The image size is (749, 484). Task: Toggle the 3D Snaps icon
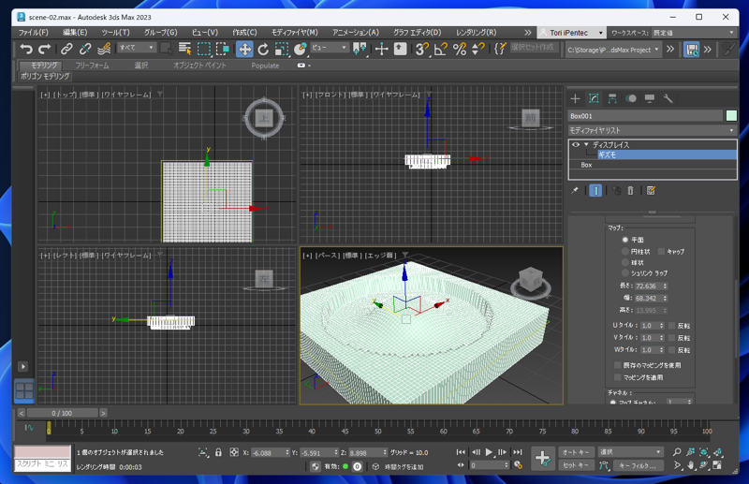tap(422, 49)
